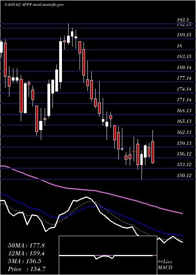
Task: Click the 165.13 price level label
Action: click(184, 121)
